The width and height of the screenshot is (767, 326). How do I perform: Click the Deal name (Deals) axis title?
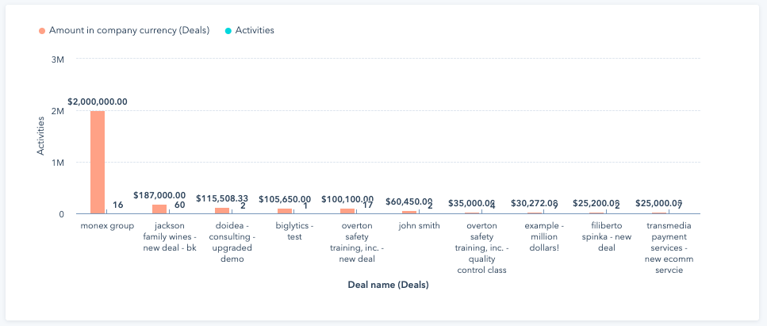pyautogui.click(x=388, y=286)
